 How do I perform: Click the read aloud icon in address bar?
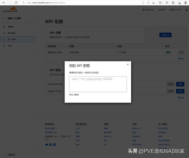tap(148, 3)
